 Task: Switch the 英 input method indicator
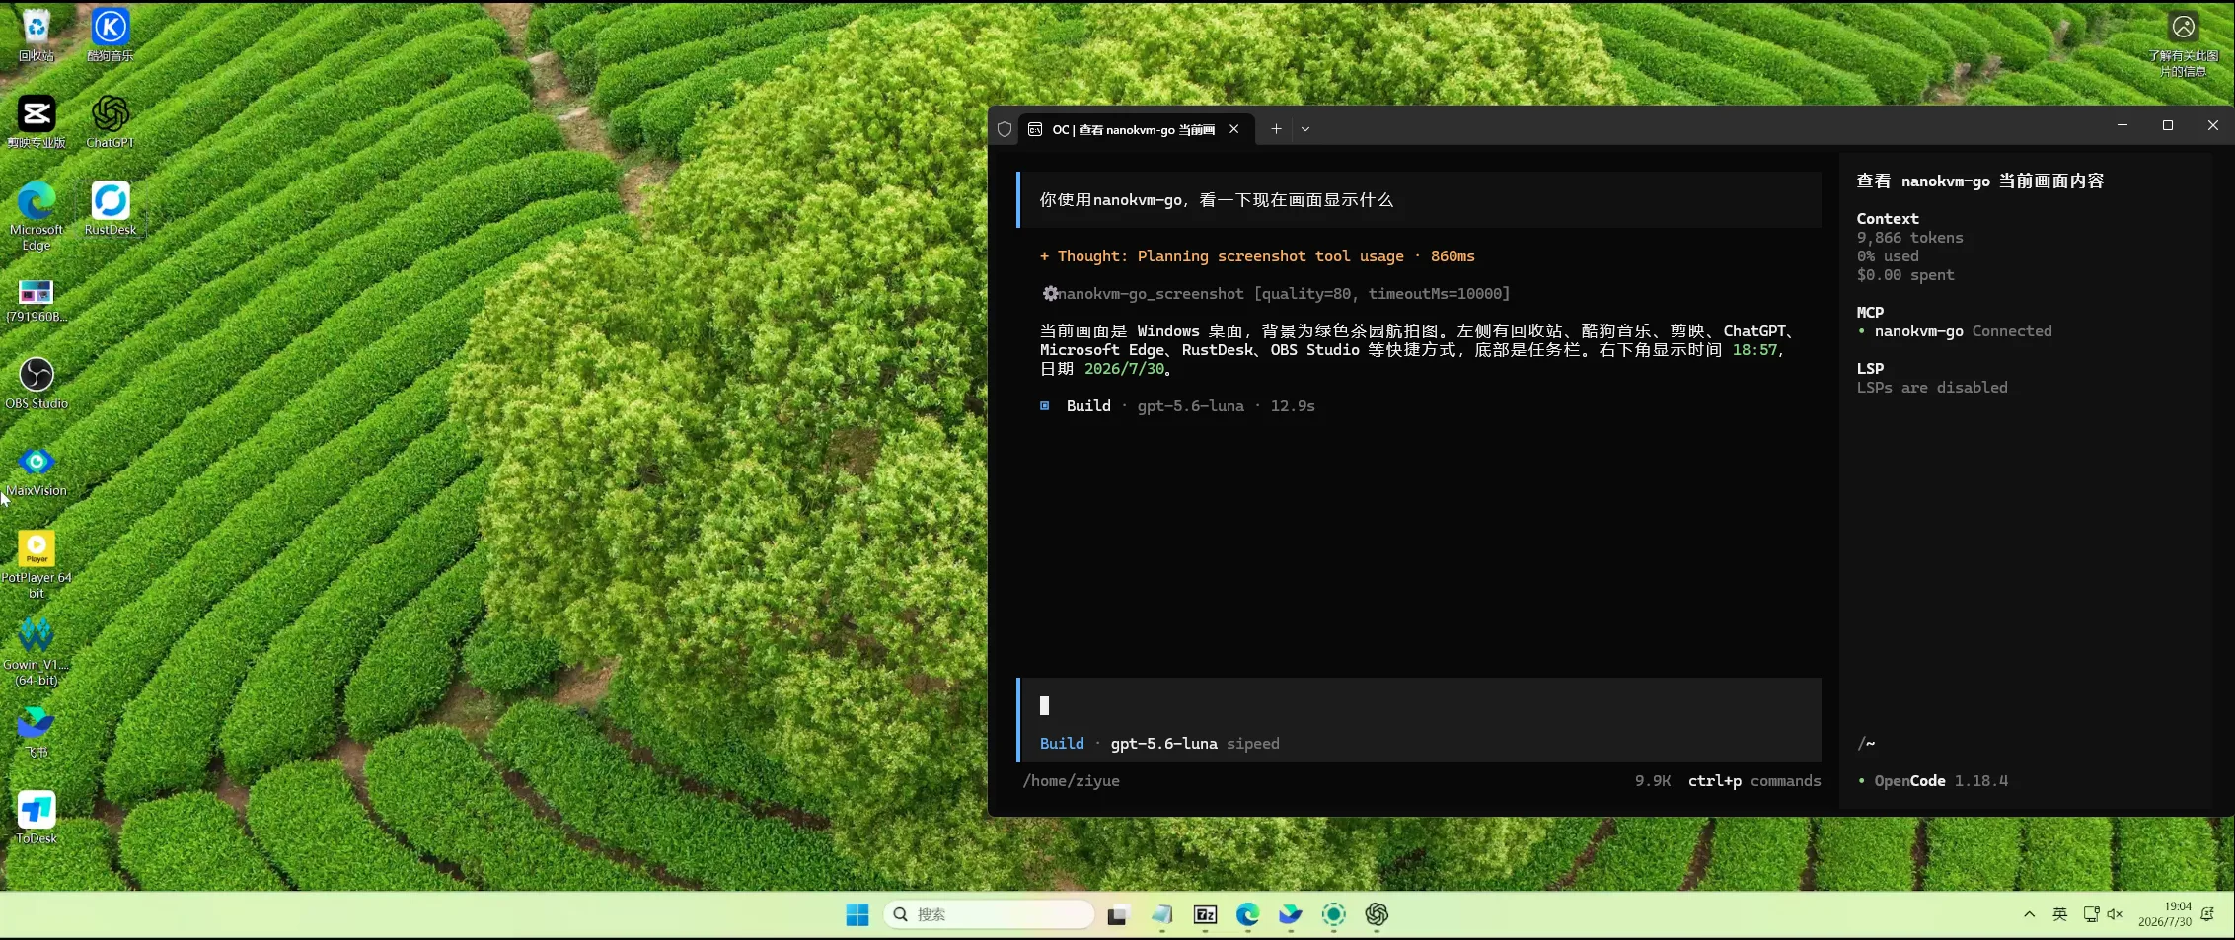click(x=2060, y=914)
